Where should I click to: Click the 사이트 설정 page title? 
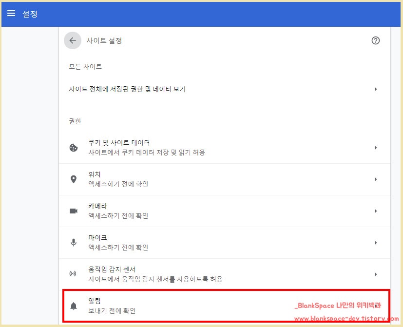[x=104, y=40]
